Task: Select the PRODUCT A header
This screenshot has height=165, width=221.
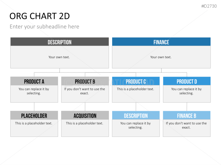Action: coord(34,81)
